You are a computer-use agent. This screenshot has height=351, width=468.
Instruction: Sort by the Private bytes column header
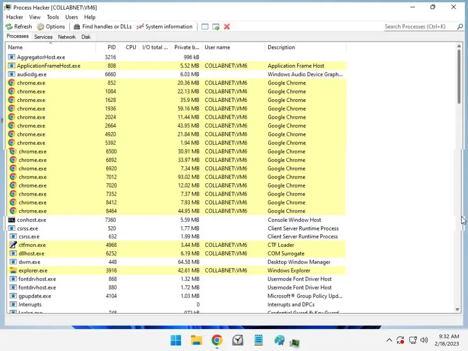click(x=186, y=47)
